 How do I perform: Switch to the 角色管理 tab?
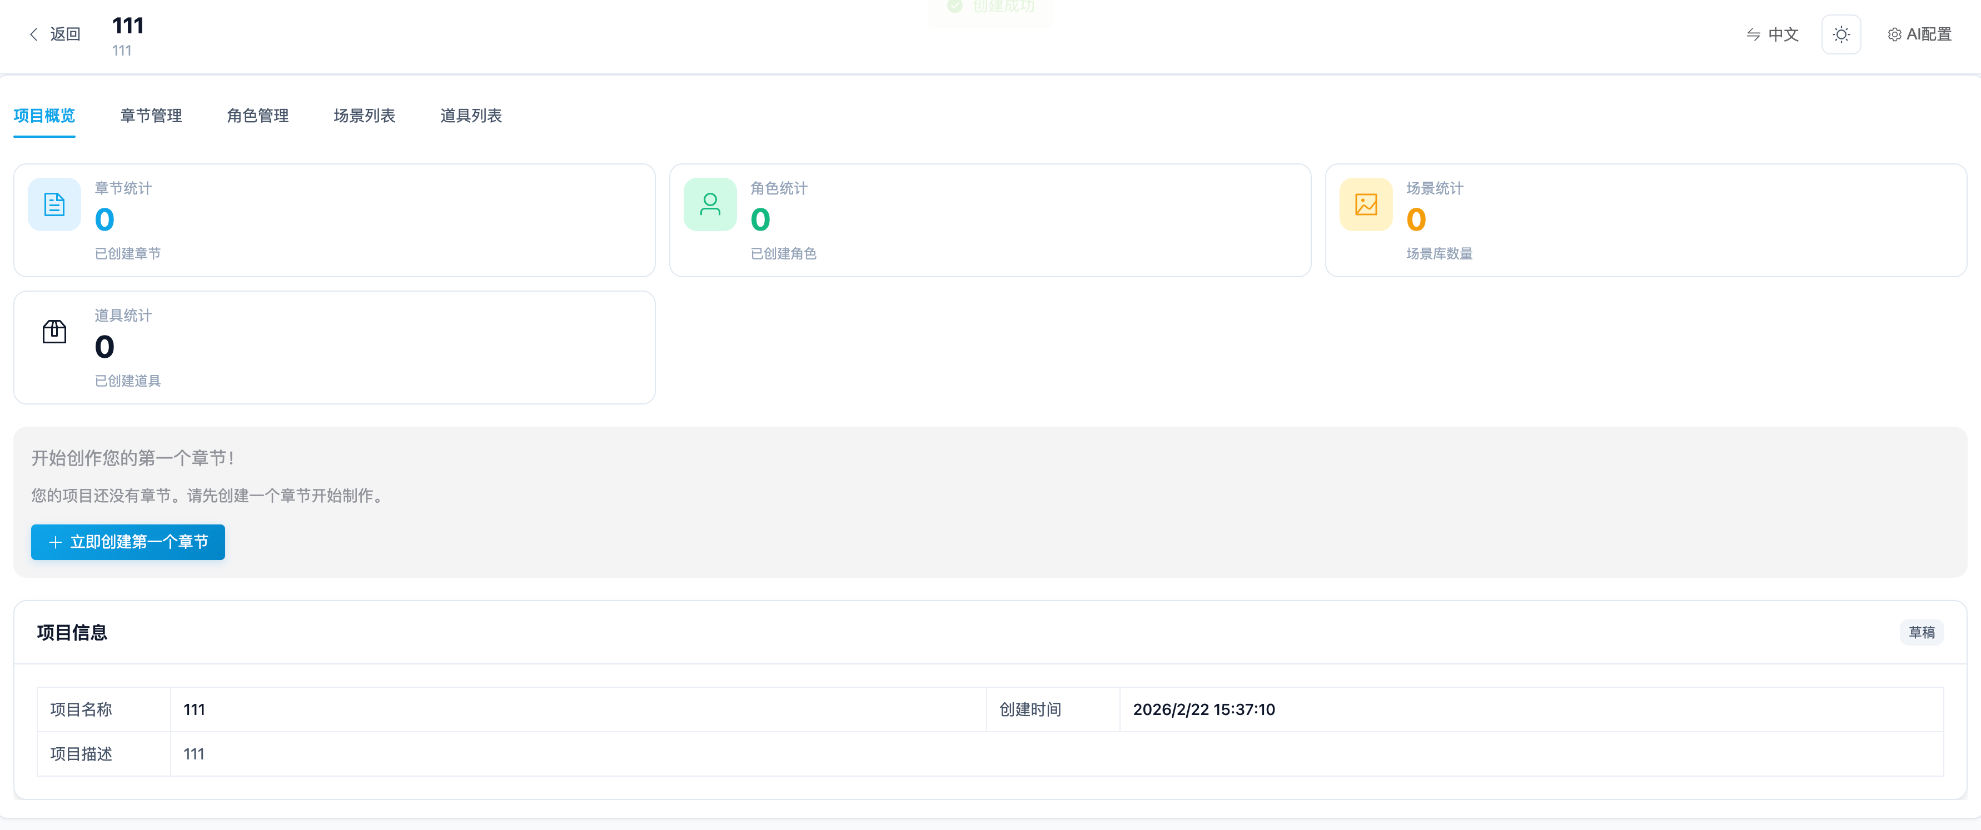point(257,116)
